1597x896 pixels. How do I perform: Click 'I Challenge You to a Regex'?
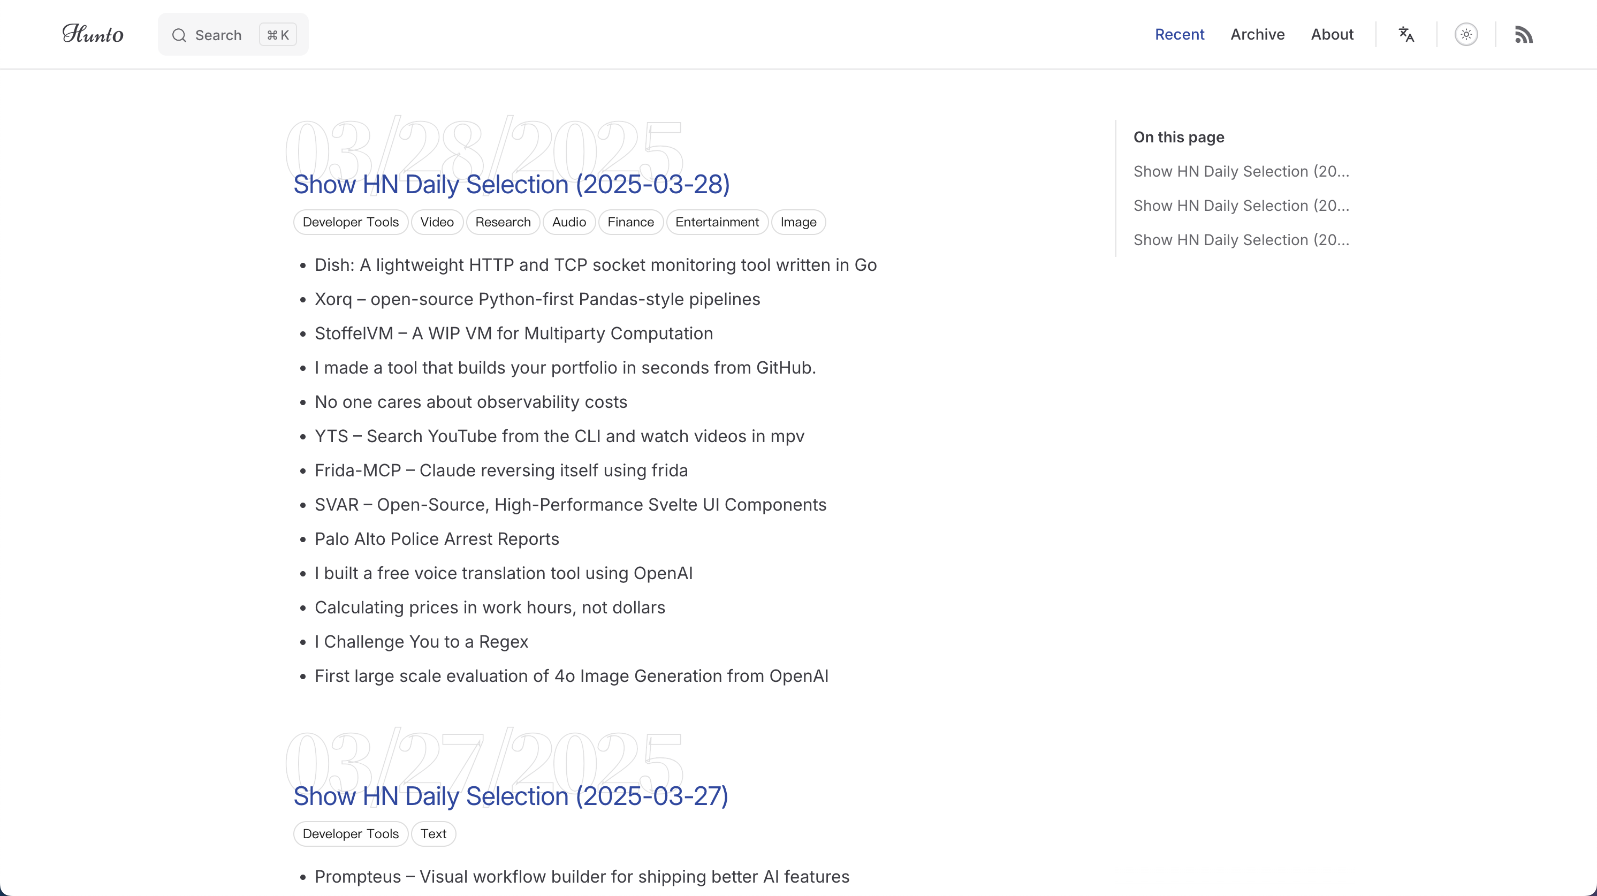point(422,642)
